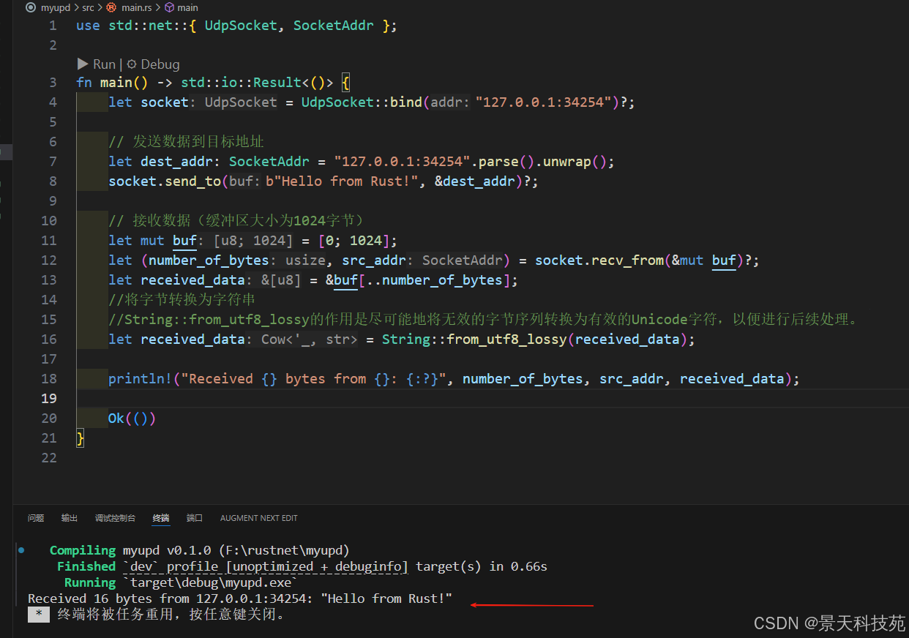Open the AUGMENT NEXT EDIT panel tab

click(259, 518)
